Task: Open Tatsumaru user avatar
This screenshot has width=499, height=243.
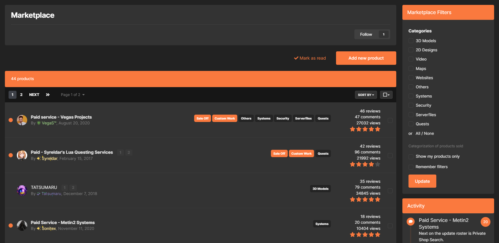Action: click(x=22, y=190)
